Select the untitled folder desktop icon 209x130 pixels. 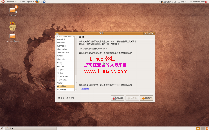click(13, 38)
